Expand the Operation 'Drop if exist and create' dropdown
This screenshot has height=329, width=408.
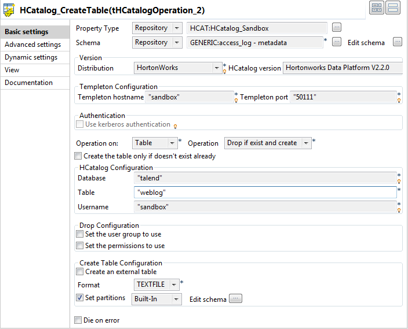coord(268,143)
